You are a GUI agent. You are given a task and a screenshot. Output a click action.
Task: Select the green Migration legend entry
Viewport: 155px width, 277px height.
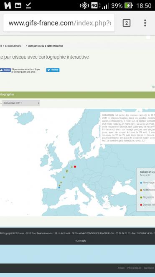pos(147,197)
